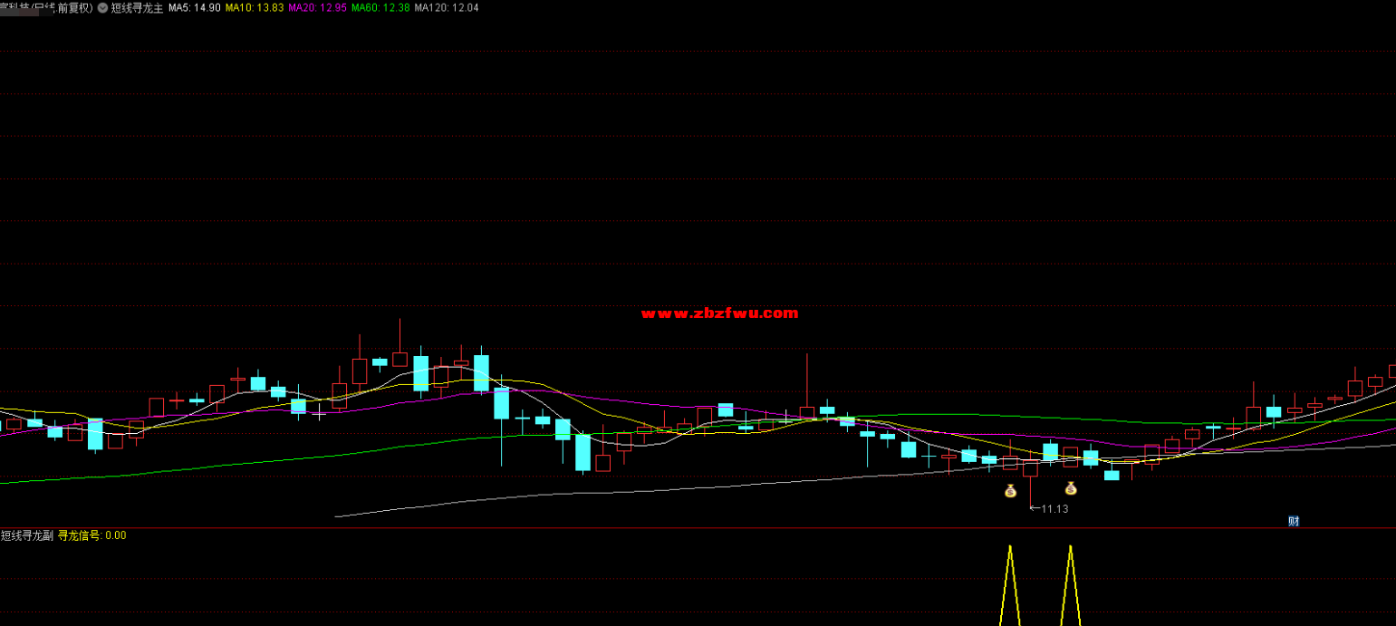
Task: Select the 寻龙信号: 0.00 readout
Action: pos(92,535)
